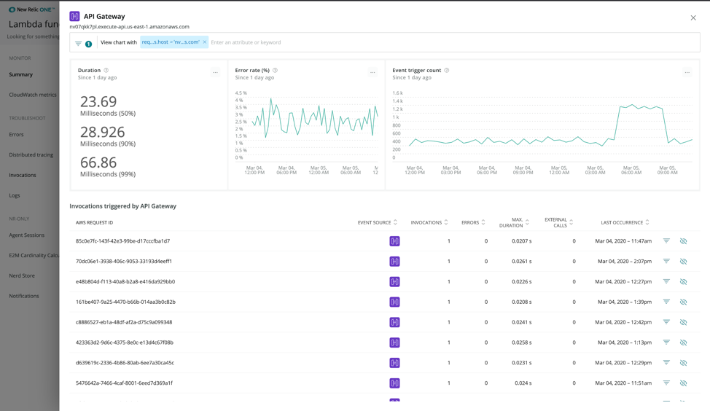Click the AWS Request ID column header

click(x=94, y=223)
